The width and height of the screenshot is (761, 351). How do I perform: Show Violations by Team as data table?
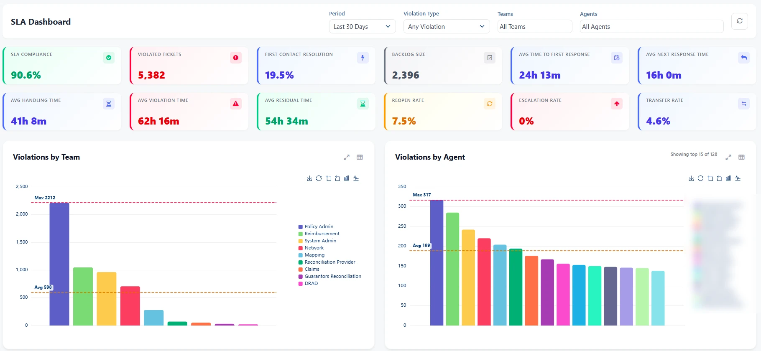[x=360, y=157]
